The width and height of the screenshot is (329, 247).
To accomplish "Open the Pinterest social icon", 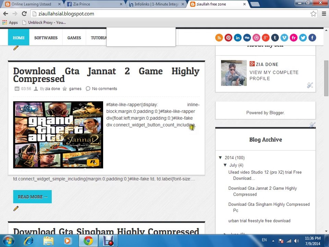I will (228, 38).
